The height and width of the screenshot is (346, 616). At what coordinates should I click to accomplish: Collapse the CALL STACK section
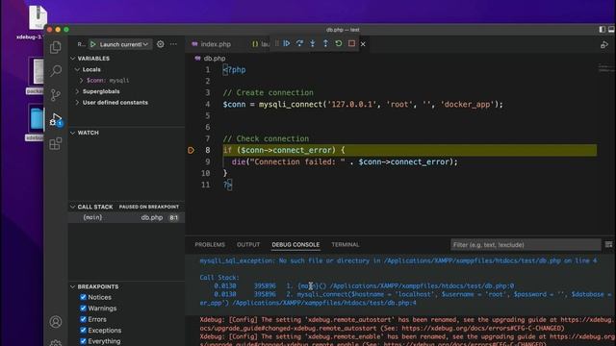[x=95, y=207]
